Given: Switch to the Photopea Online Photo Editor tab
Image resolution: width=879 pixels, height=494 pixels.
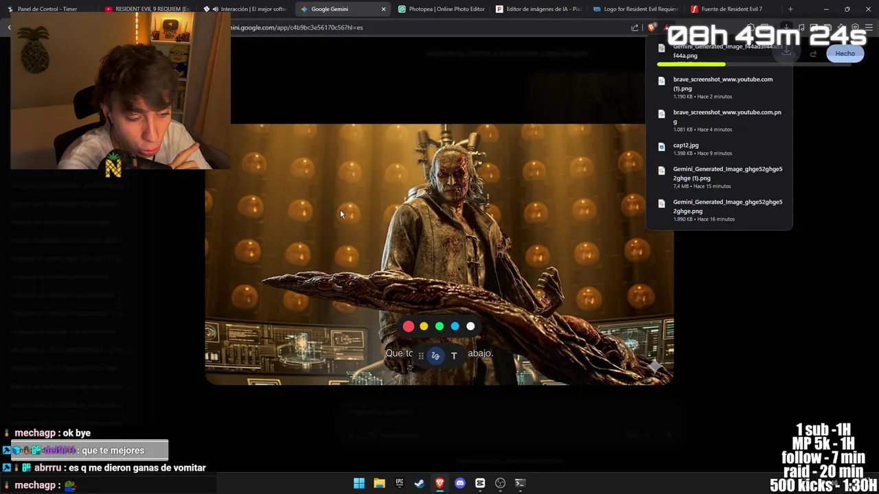Looking at the screenshot, I should click(442, 9).
